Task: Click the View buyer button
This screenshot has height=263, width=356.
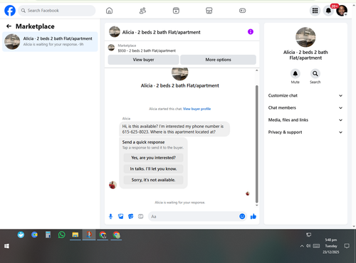Action: (143, 60)
